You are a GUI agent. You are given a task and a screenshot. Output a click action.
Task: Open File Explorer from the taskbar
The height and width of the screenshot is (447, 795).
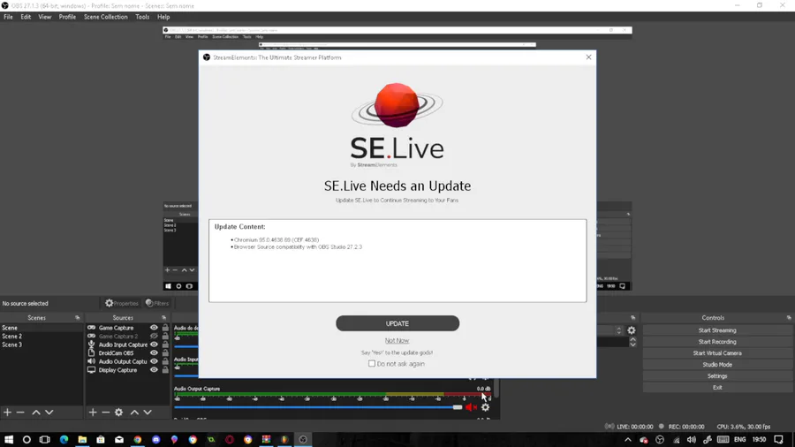(x=82, y=439)
